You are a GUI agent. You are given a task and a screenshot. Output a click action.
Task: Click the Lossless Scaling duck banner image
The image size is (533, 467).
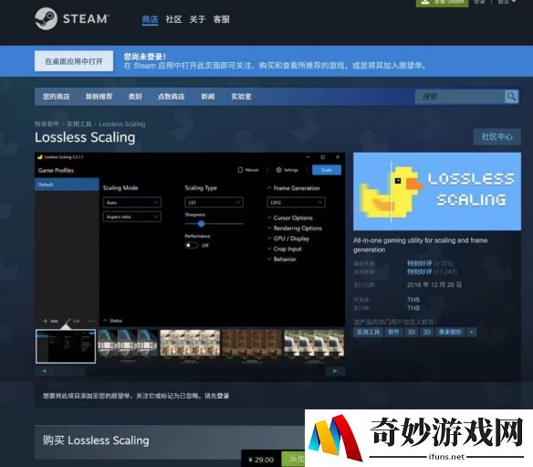click(x=437, y=191)
